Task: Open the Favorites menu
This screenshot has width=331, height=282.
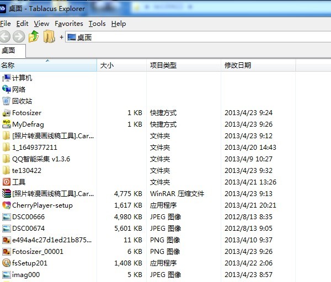Action: 69,24
